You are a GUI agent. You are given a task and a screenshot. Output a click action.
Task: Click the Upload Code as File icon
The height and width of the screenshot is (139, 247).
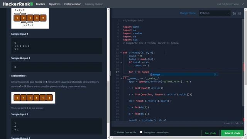pos(115,132)
